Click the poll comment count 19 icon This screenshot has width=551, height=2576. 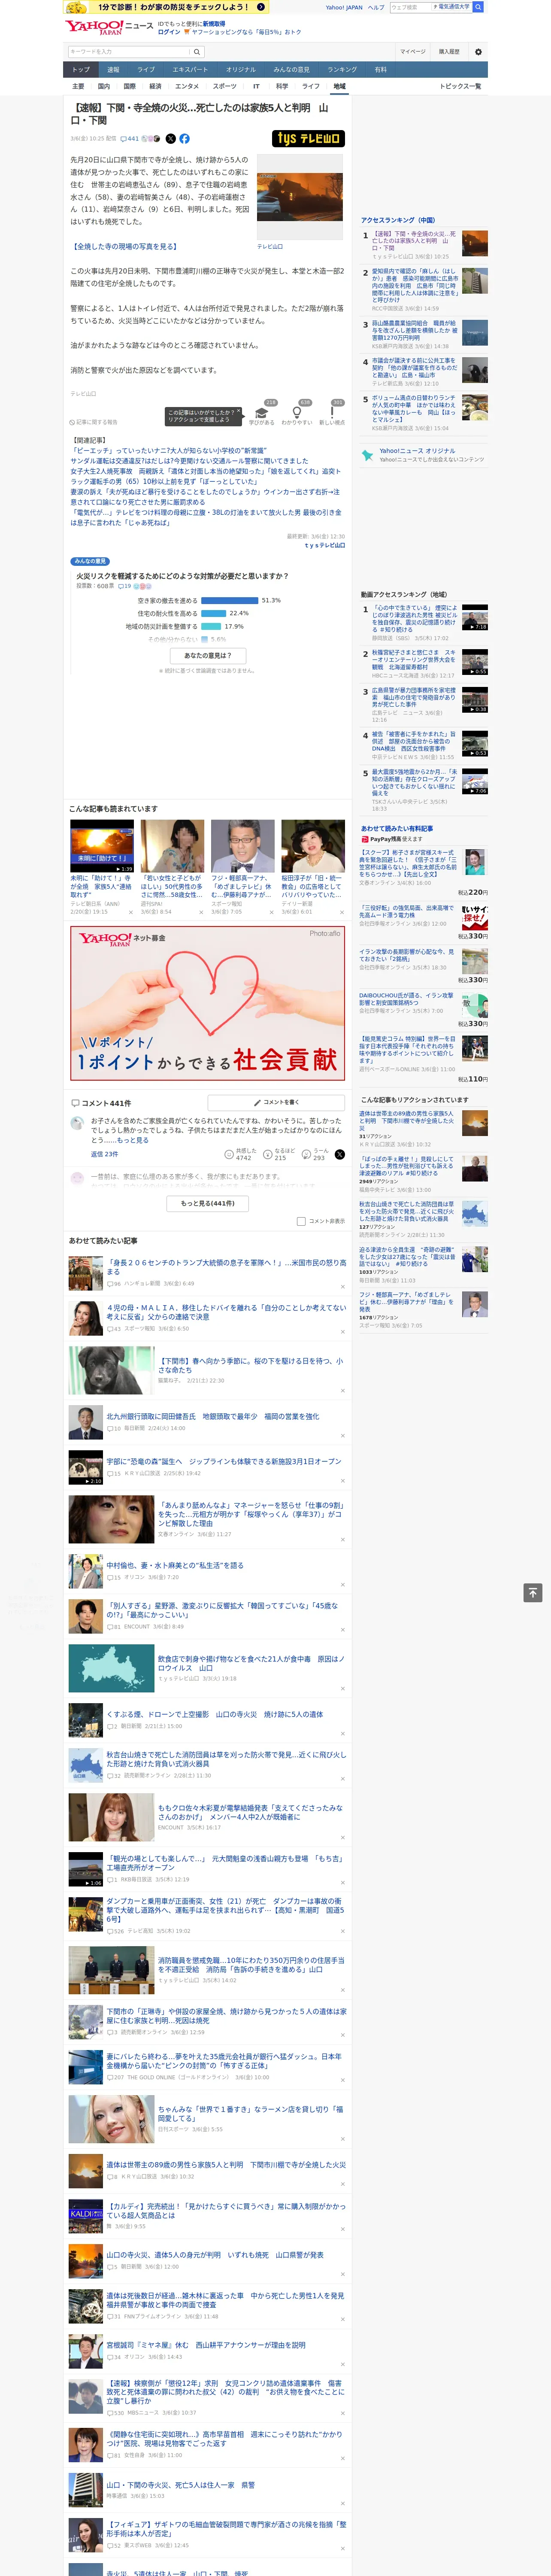(x=125, y=586)
